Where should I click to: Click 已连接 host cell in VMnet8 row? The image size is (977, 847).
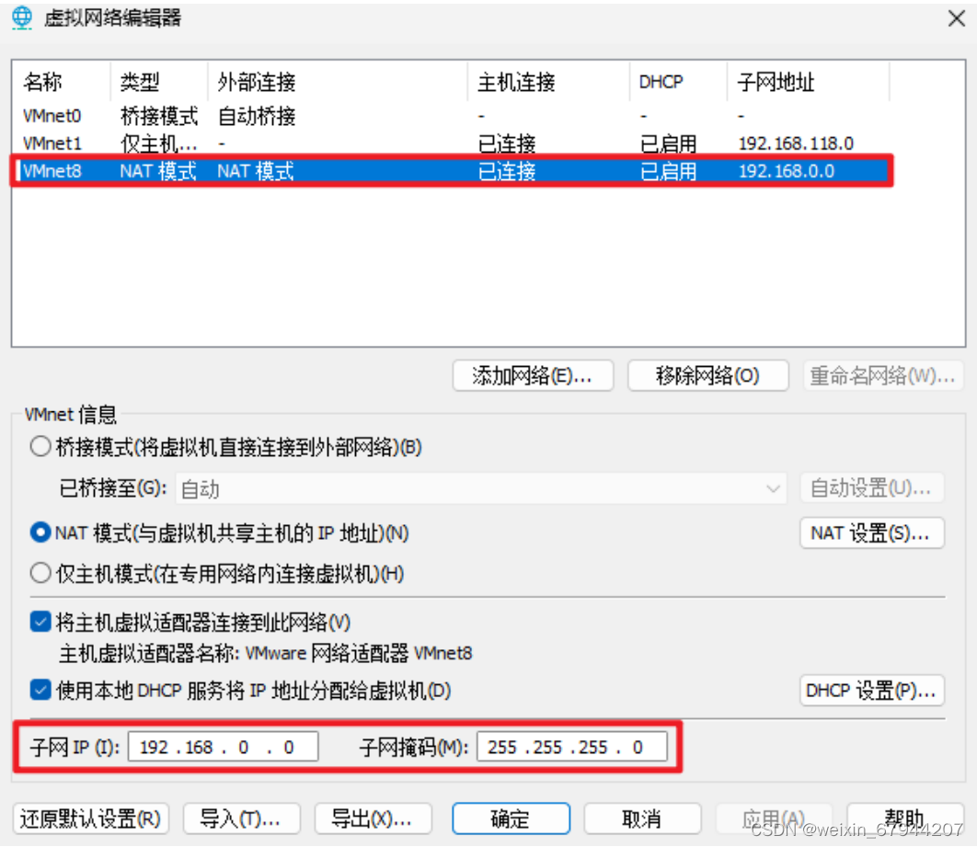pos(507,171)
